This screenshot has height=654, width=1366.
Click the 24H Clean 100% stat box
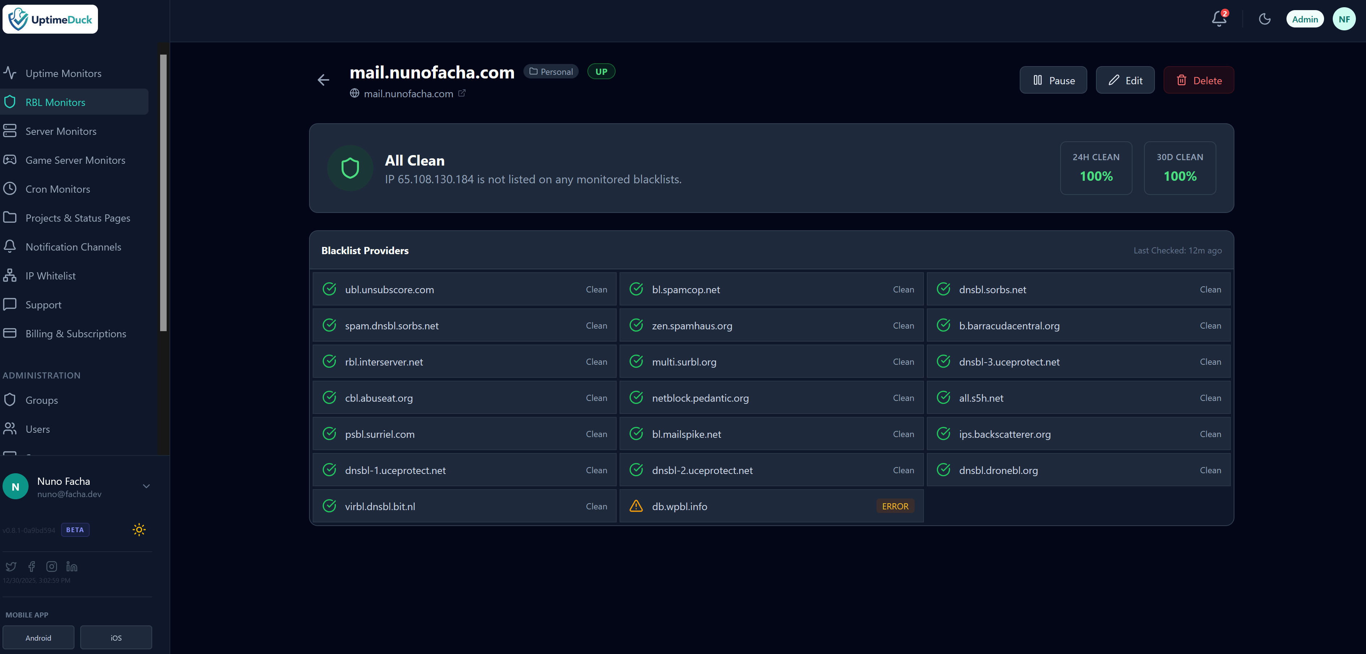[x=1096, y=168]
